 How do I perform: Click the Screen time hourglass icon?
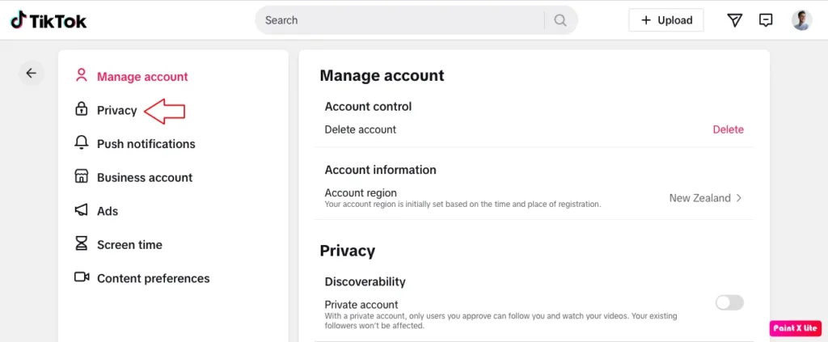tap(81, 244)
